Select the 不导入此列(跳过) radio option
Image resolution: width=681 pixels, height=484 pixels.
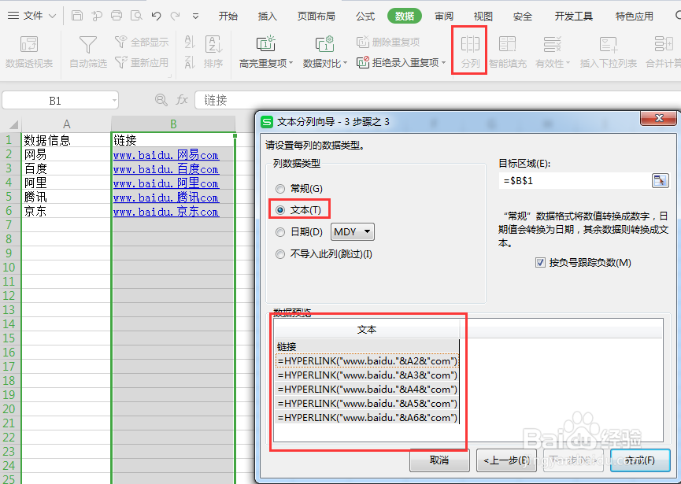click(x=280, y=253)
